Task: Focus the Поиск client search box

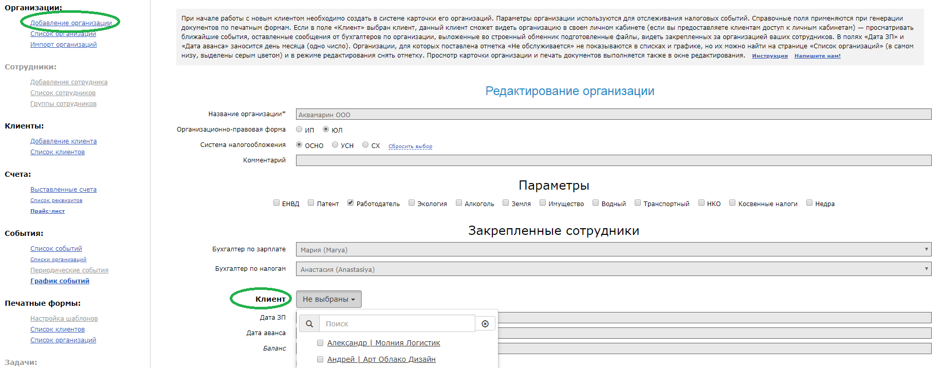Action: pos(397,324)
